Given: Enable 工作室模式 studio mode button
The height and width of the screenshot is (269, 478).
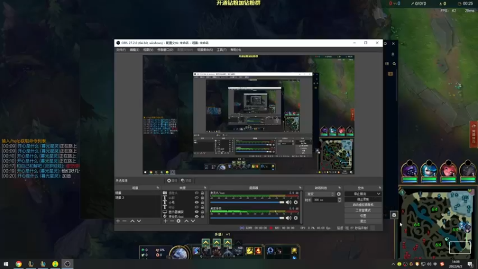Looking at the screenshot, I should 363,210.
